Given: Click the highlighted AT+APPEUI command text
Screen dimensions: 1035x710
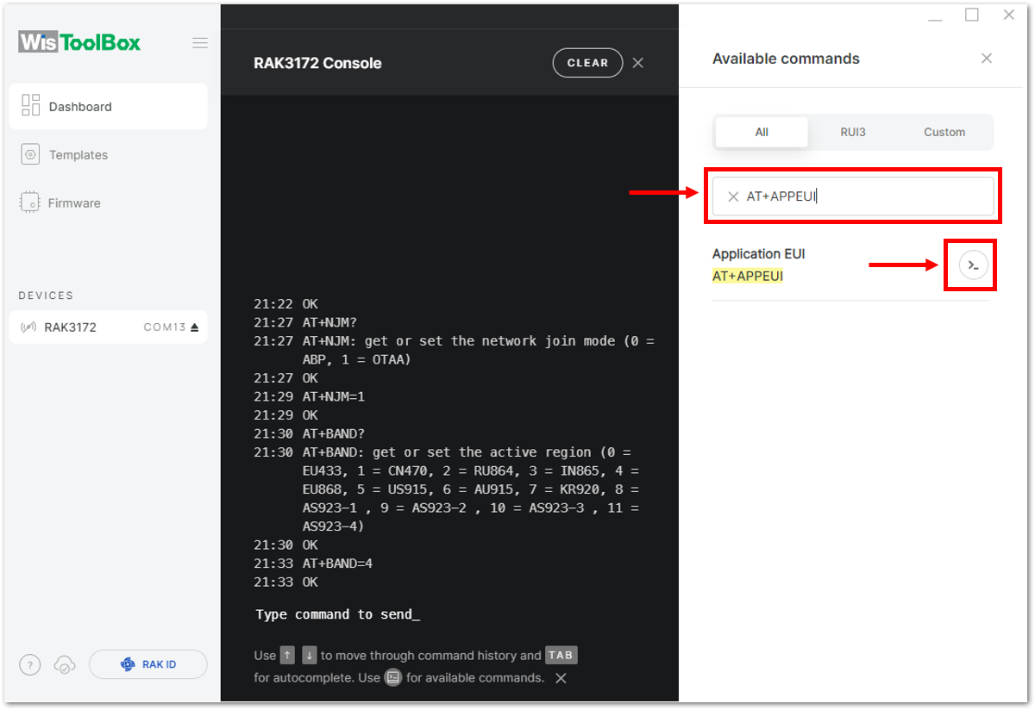Looking at the screenshot, I should coord(748,277).
